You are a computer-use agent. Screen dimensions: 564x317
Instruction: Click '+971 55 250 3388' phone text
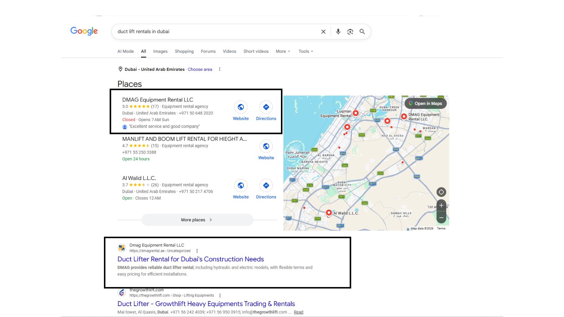pyautogui.click(x=139, y=153)
